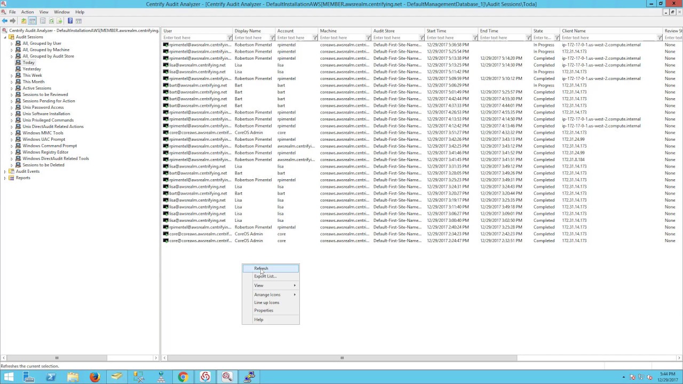Select Active Sessions in the tree
The height and width of the screenshot is (384, 683).
[37, 88]
